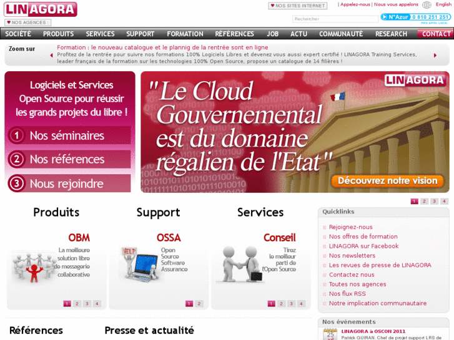The width and height of the screenshot is (454, 340).
Task: Click the red CONTACT menu button
Action: coord(435,34)
